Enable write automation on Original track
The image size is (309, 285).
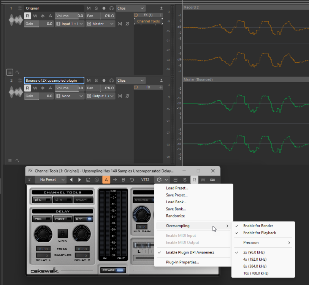[35, 16]
